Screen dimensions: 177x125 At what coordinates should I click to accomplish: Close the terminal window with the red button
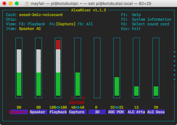point(4,3)
